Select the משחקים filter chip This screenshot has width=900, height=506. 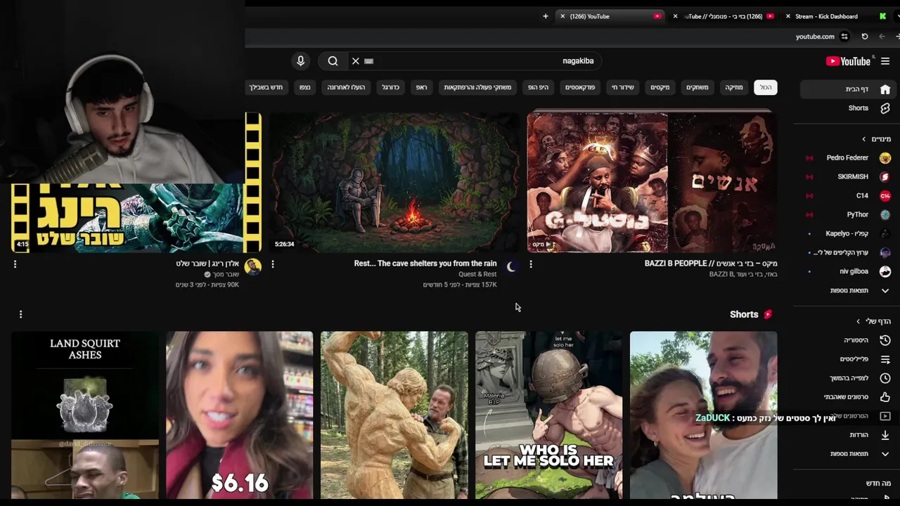(697, 87)
